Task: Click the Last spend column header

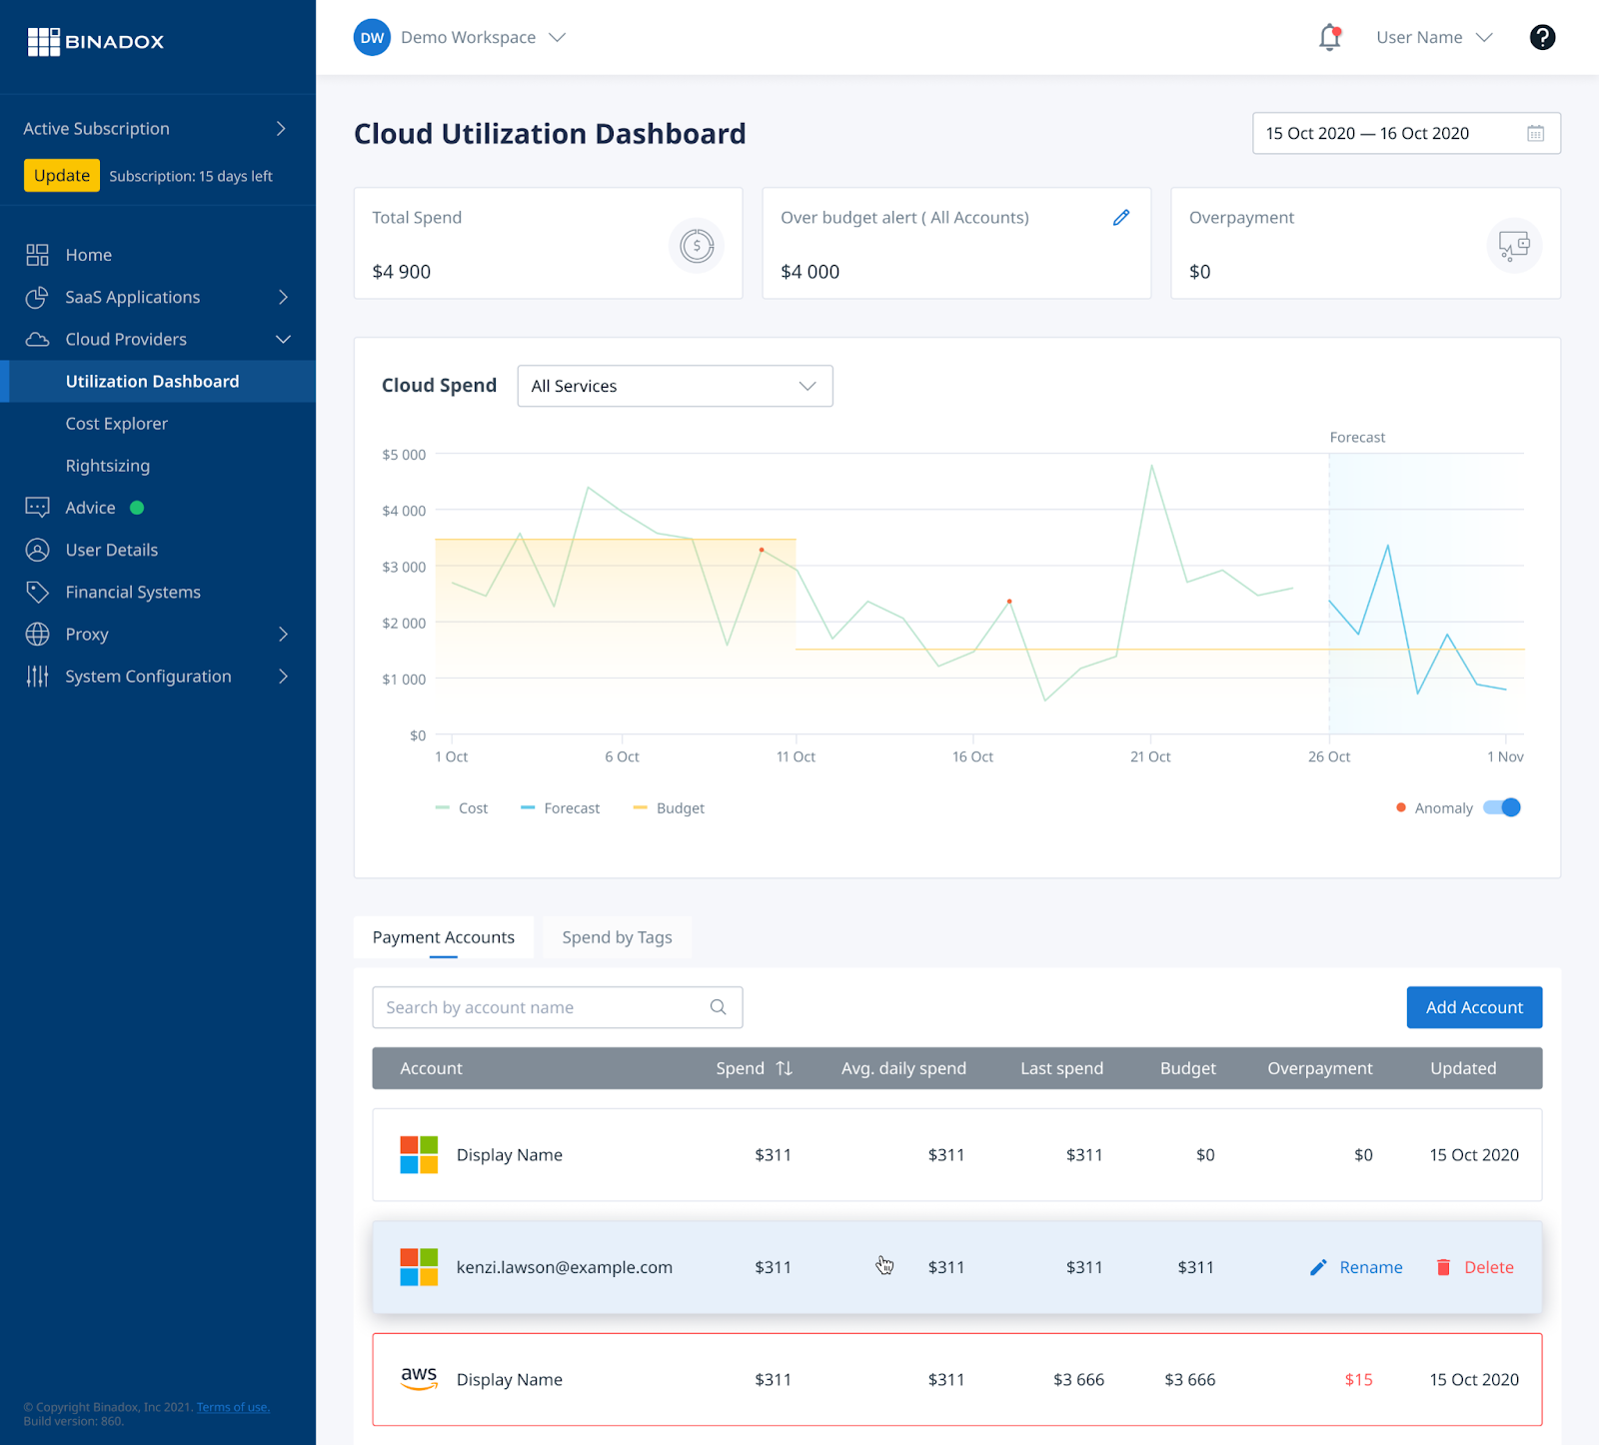Action: (1061, 1068)
